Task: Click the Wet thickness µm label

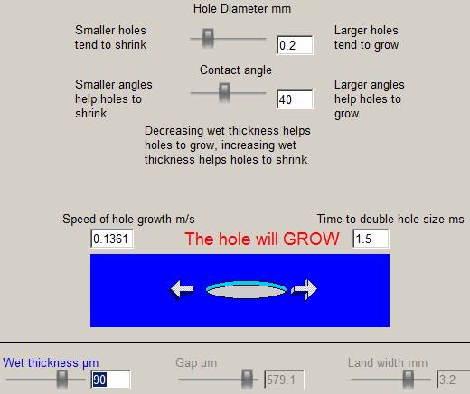Action: [x=51, y=362]
